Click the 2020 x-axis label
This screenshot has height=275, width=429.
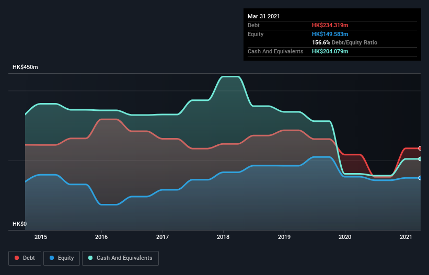point(345,237)
